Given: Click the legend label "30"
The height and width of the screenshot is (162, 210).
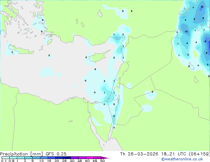Looking at the screenshot, I should [72, 161].
